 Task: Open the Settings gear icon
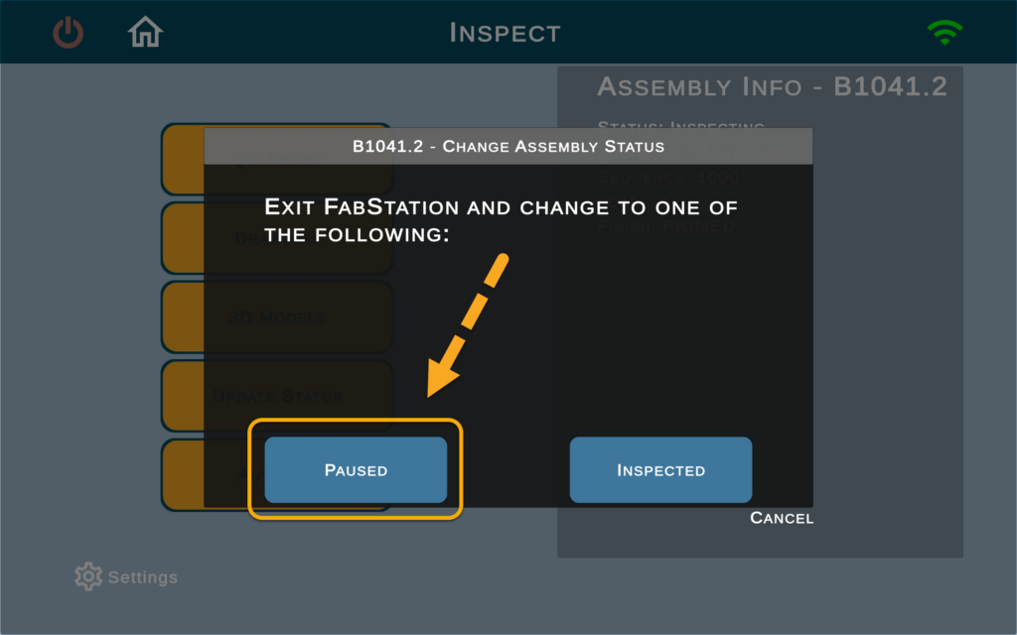pos(88,576)
